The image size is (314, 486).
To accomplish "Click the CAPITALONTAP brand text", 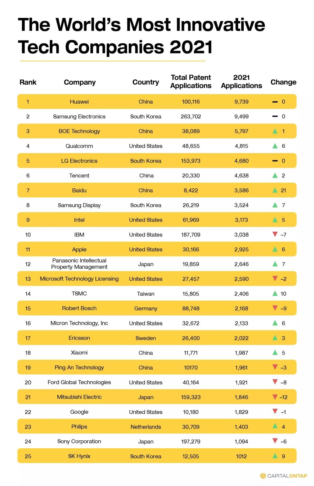I will (287, 476).
